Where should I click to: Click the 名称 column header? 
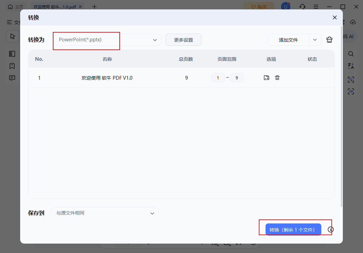pyautogui.click(x=107, y=59)
